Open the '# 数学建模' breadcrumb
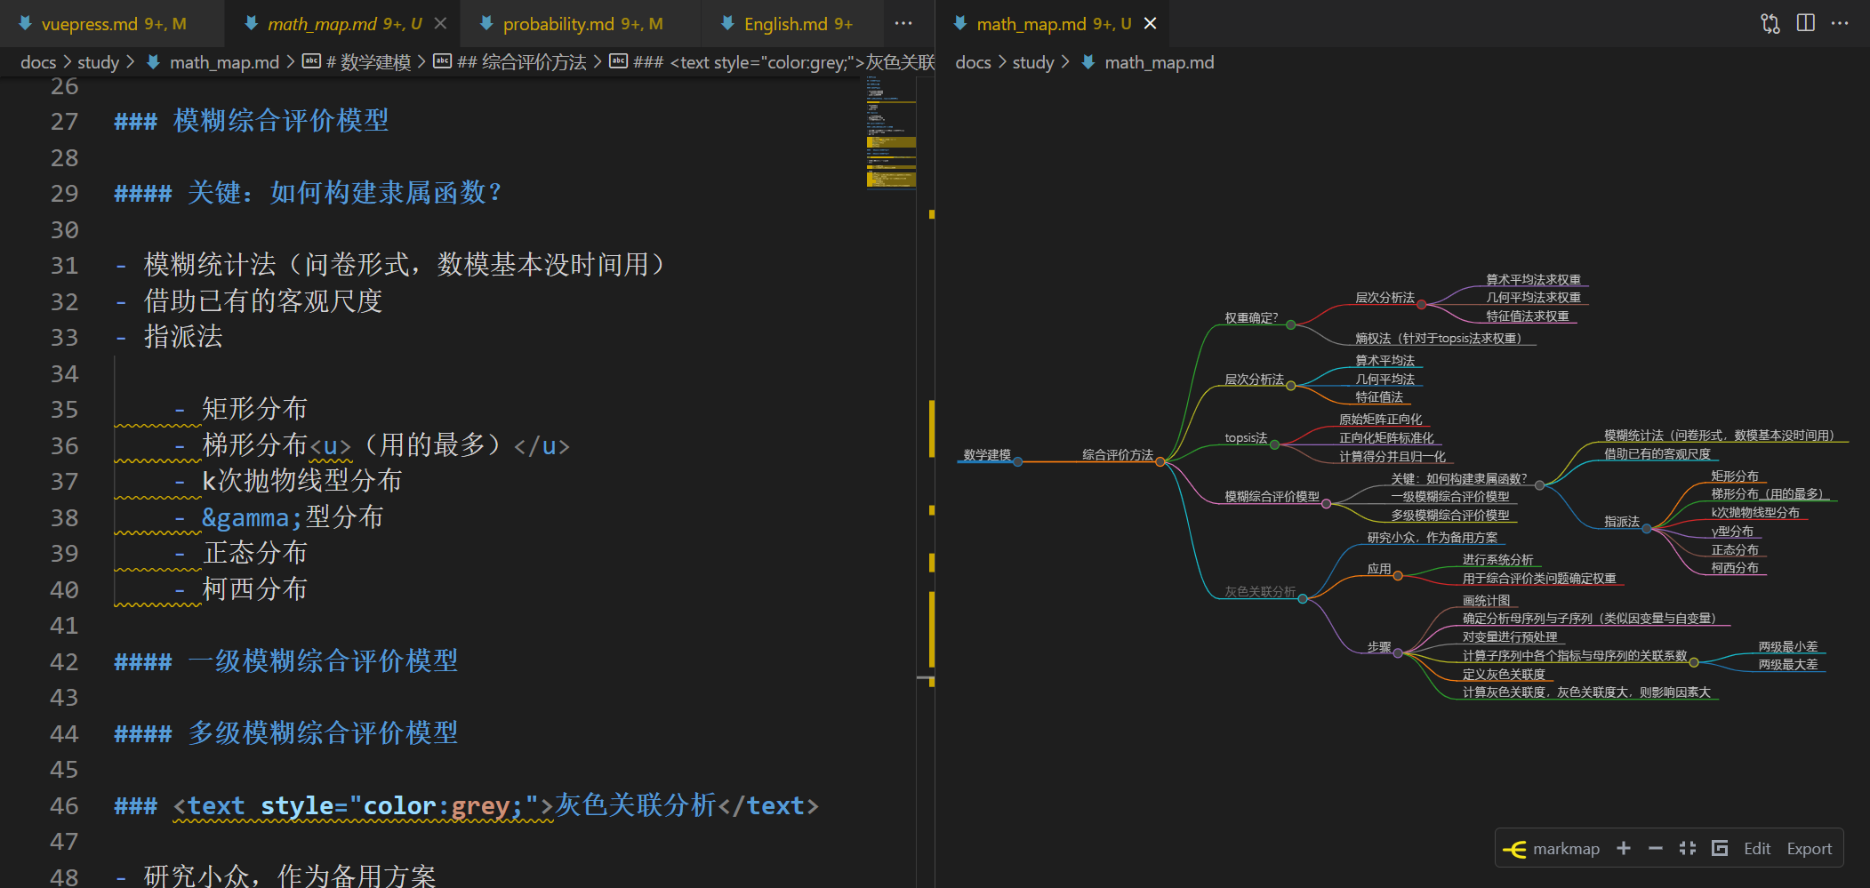Image resolution: width=1870 pixels, height=888 pixels. pyautogui.click(x=368, y=62)
